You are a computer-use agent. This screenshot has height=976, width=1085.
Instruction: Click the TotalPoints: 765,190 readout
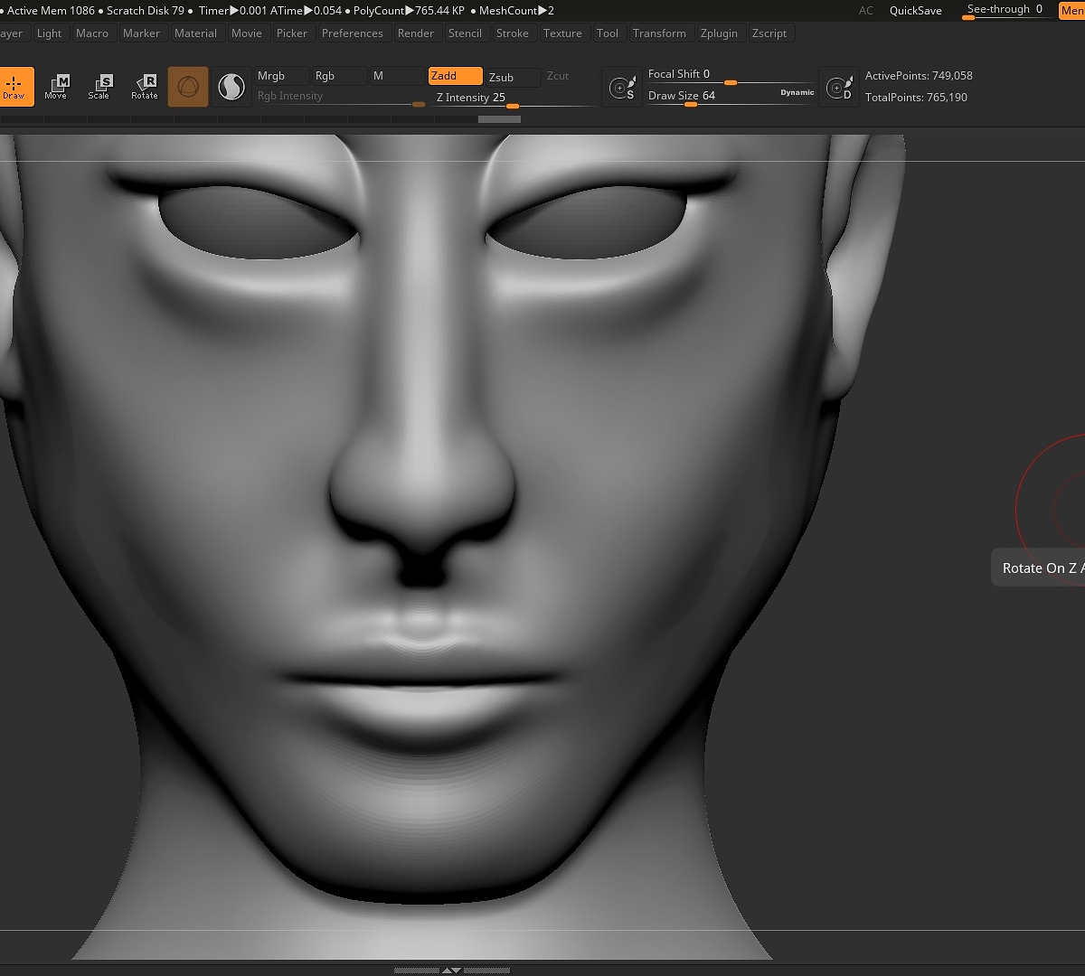click(x=916, y=98)
